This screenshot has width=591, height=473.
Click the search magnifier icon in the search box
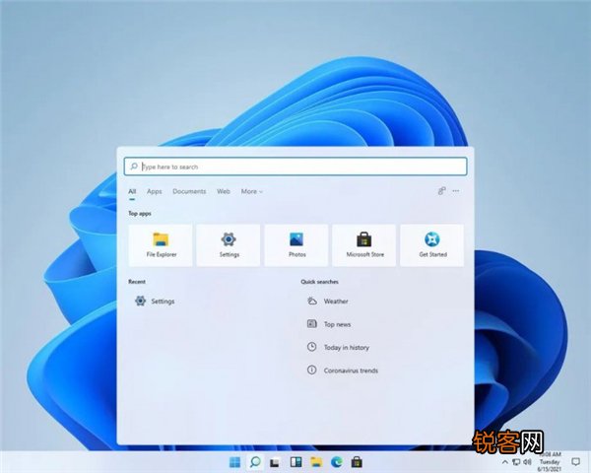point(134,167)
